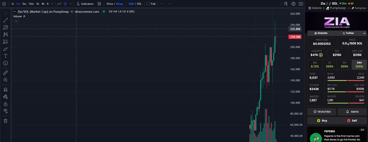Click the add symbol plus icon
The height and width of the screenshot is (142, 368).
[4, 4]
